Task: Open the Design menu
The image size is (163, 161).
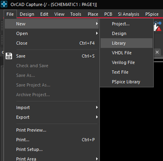Action: tap(27, 14)
